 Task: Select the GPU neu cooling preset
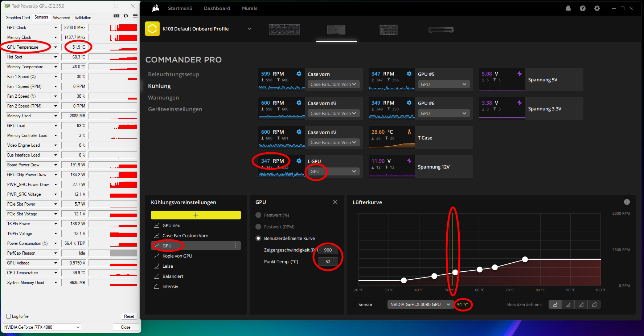coord(196,226)
